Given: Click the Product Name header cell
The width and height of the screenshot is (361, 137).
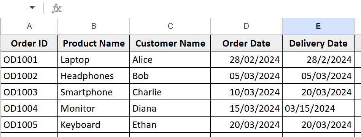Looking at the screenshot, I should tap(94, 43).
